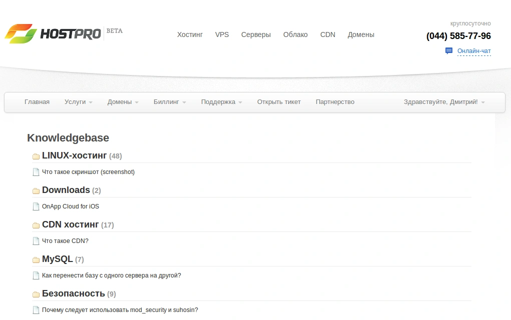The image size is (511, 320).
Task: Click the phone number (044) 585-77-96
Action: click(x=458, y=36)
